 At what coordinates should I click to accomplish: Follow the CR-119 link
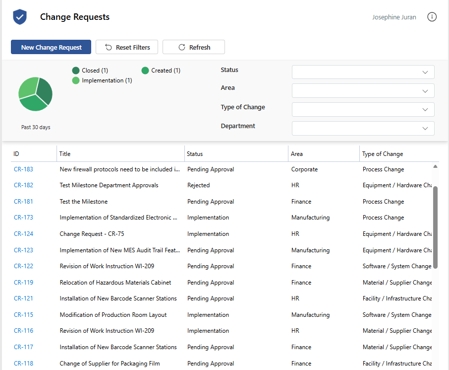[23, 283]
